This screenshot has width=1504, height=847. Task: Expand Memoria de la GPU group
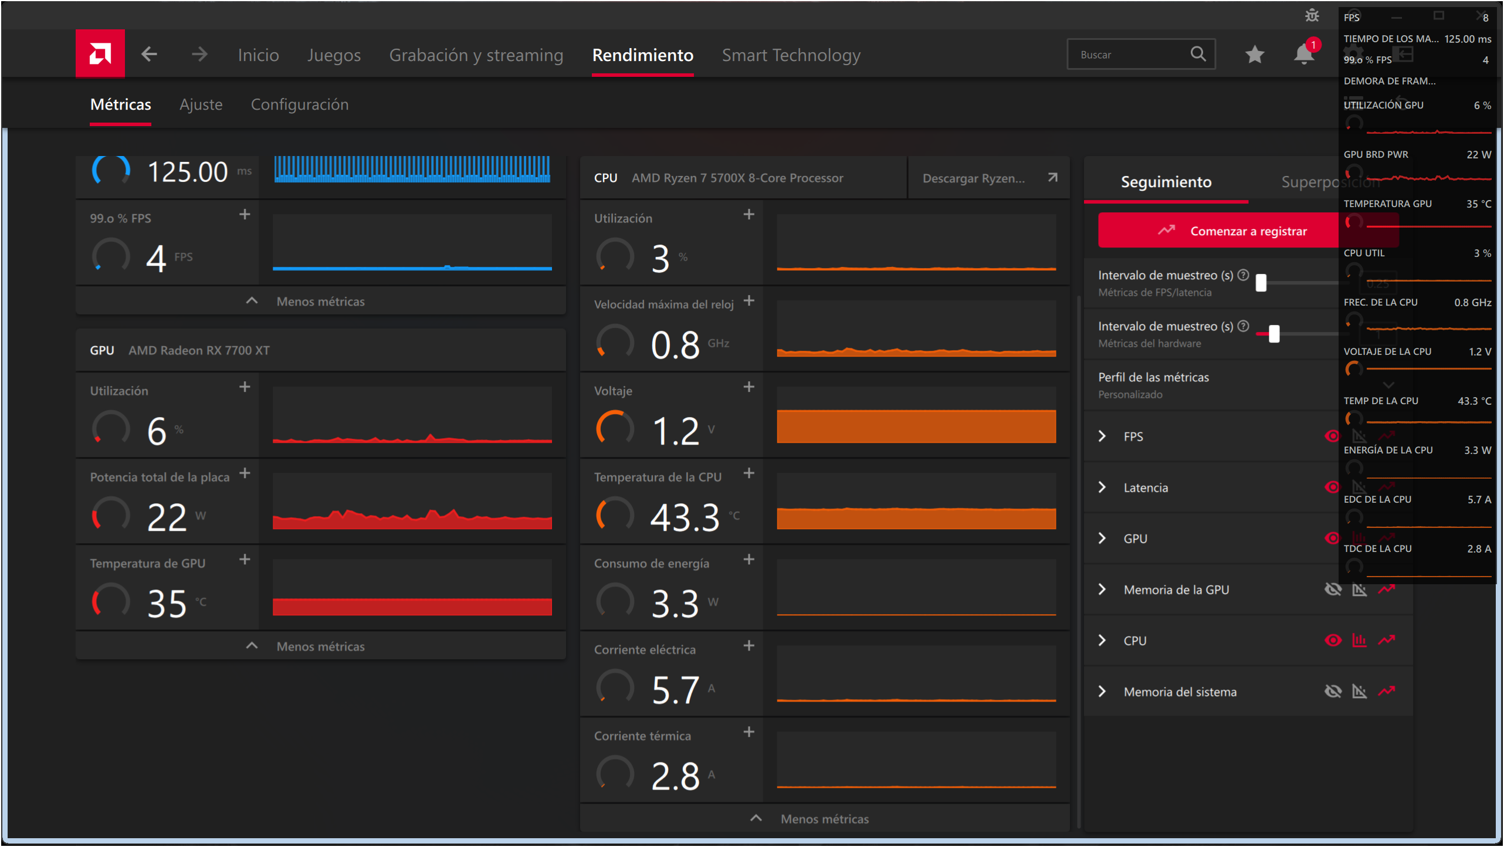[x=1102, y=589]
